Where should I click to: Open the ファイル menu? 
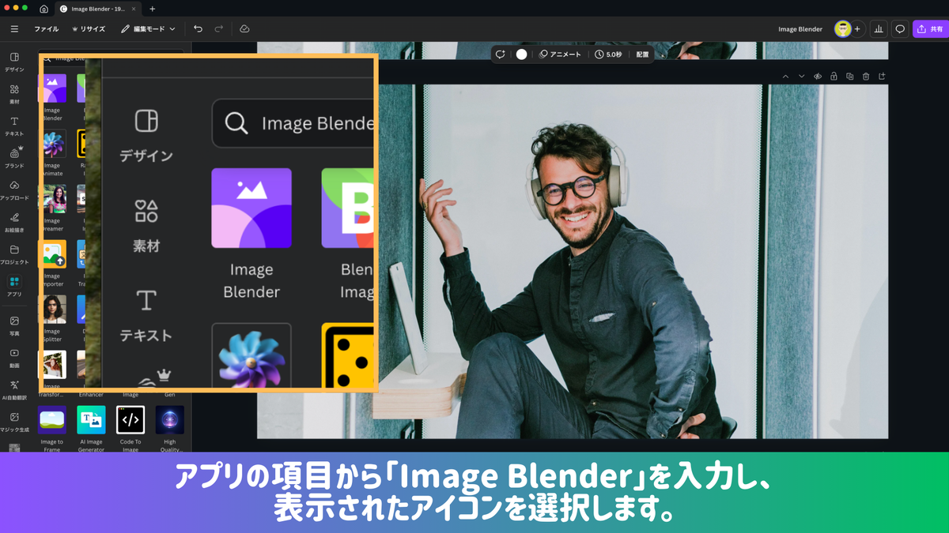46,29
